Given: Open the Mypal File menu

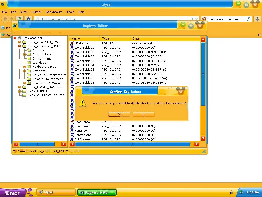Looking at the screenshot, I should point(4,12).
